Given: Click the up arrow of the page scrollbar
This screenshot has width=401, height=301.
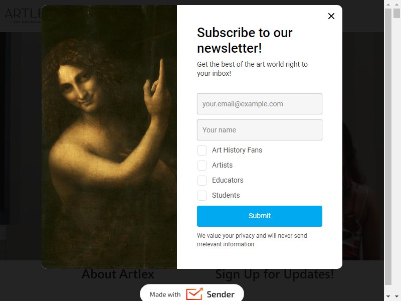Looking at the screenshot, I should 388,4.
